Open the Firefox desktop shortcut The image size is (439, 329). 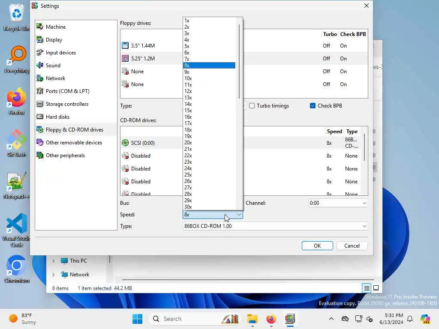16,101
